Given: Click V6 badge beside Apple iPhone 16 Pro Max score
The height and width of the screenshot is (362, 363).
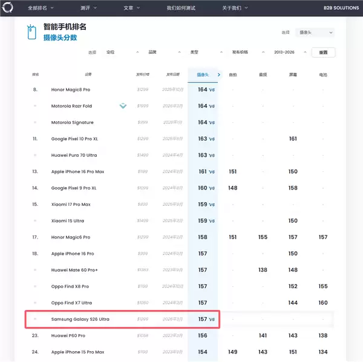Looking at the screenshot, I should (x=212, y=172).
